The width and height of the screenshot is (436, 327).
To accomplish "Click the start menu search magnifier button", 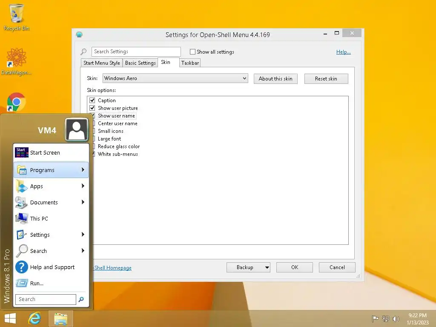I will [x=81, y=299].
